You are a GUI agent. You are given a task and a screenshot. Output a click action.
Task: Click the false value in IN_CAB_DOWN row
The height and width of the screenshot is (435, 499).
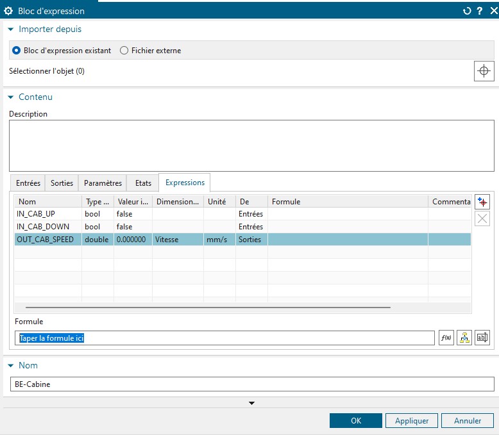tap(133, 227)
